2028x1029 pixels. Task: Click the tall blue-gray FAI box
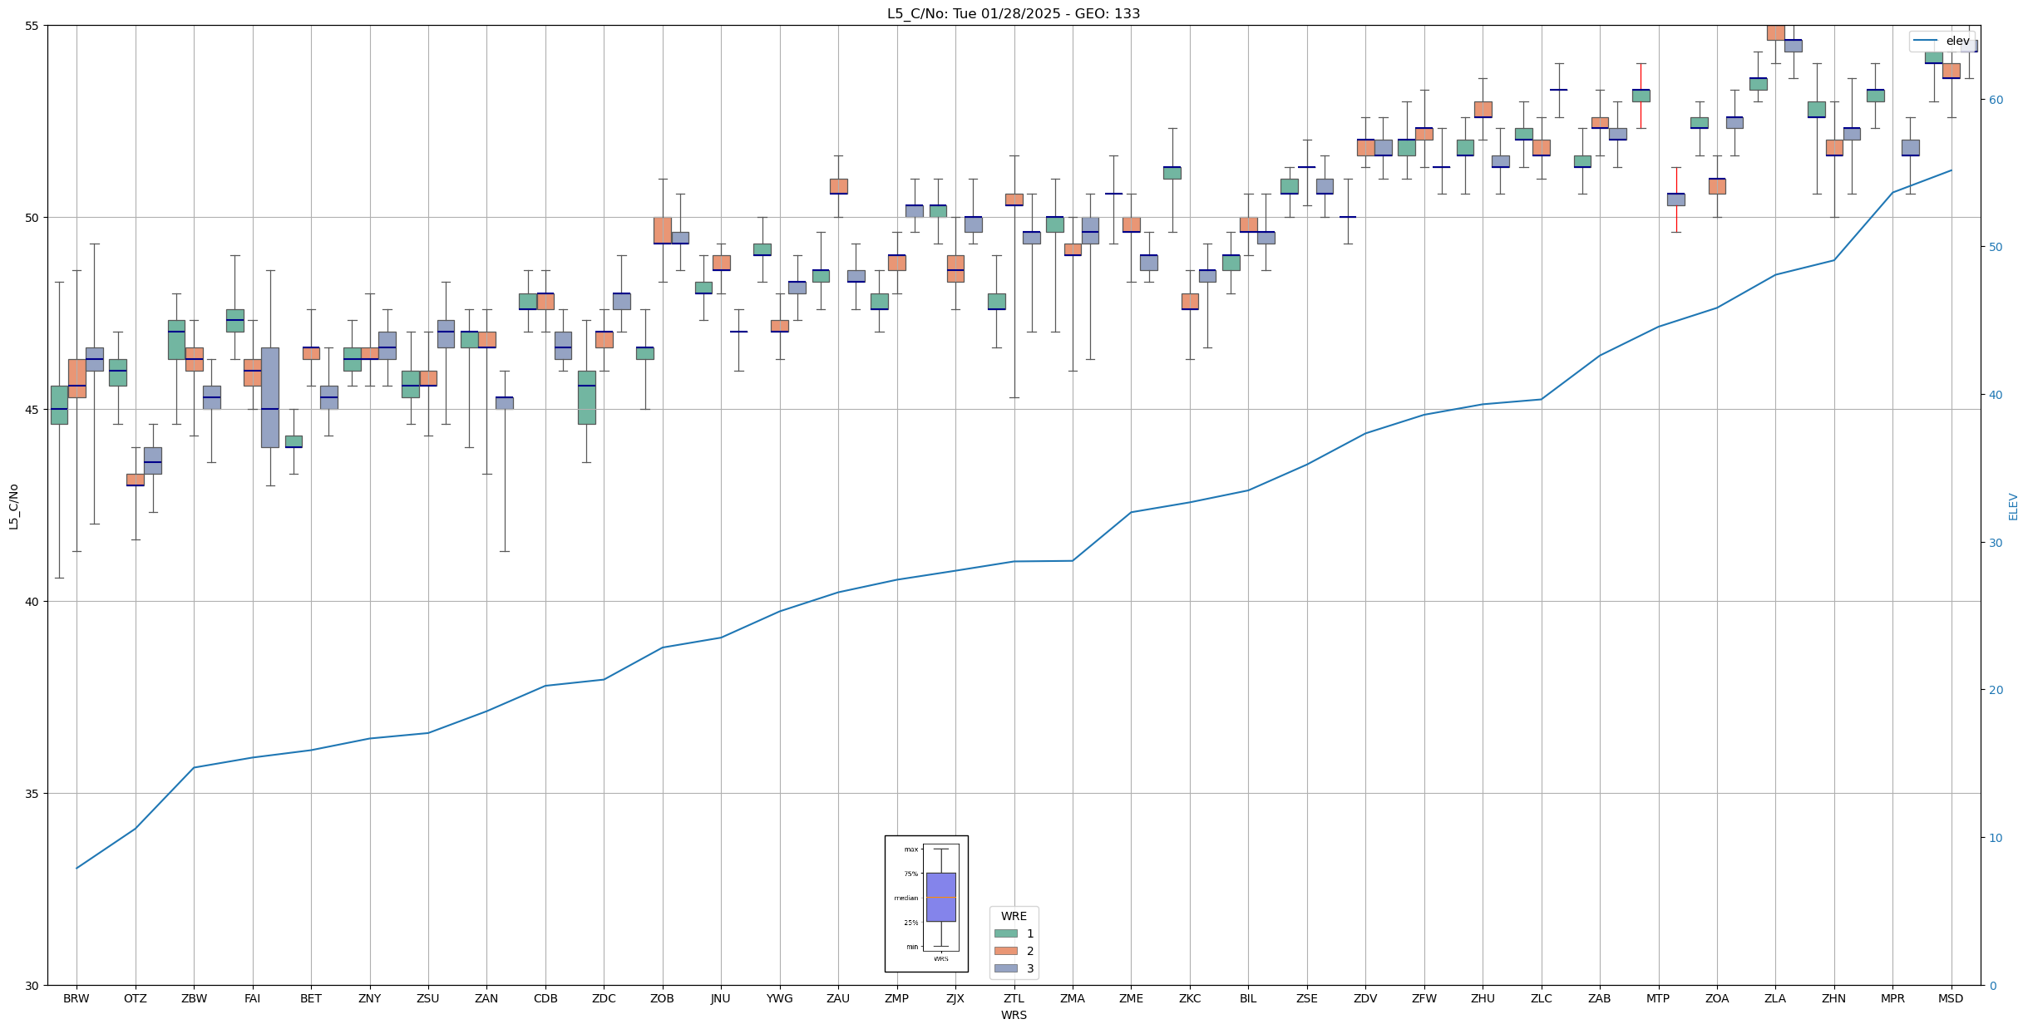(x=270, y=397)
